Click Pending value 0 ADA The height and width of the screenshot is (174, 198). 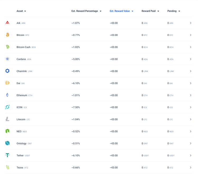171,59
